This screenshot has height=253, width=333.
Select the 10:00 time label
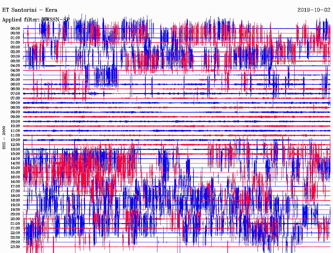pyautogui.click(x=15, y=121)
